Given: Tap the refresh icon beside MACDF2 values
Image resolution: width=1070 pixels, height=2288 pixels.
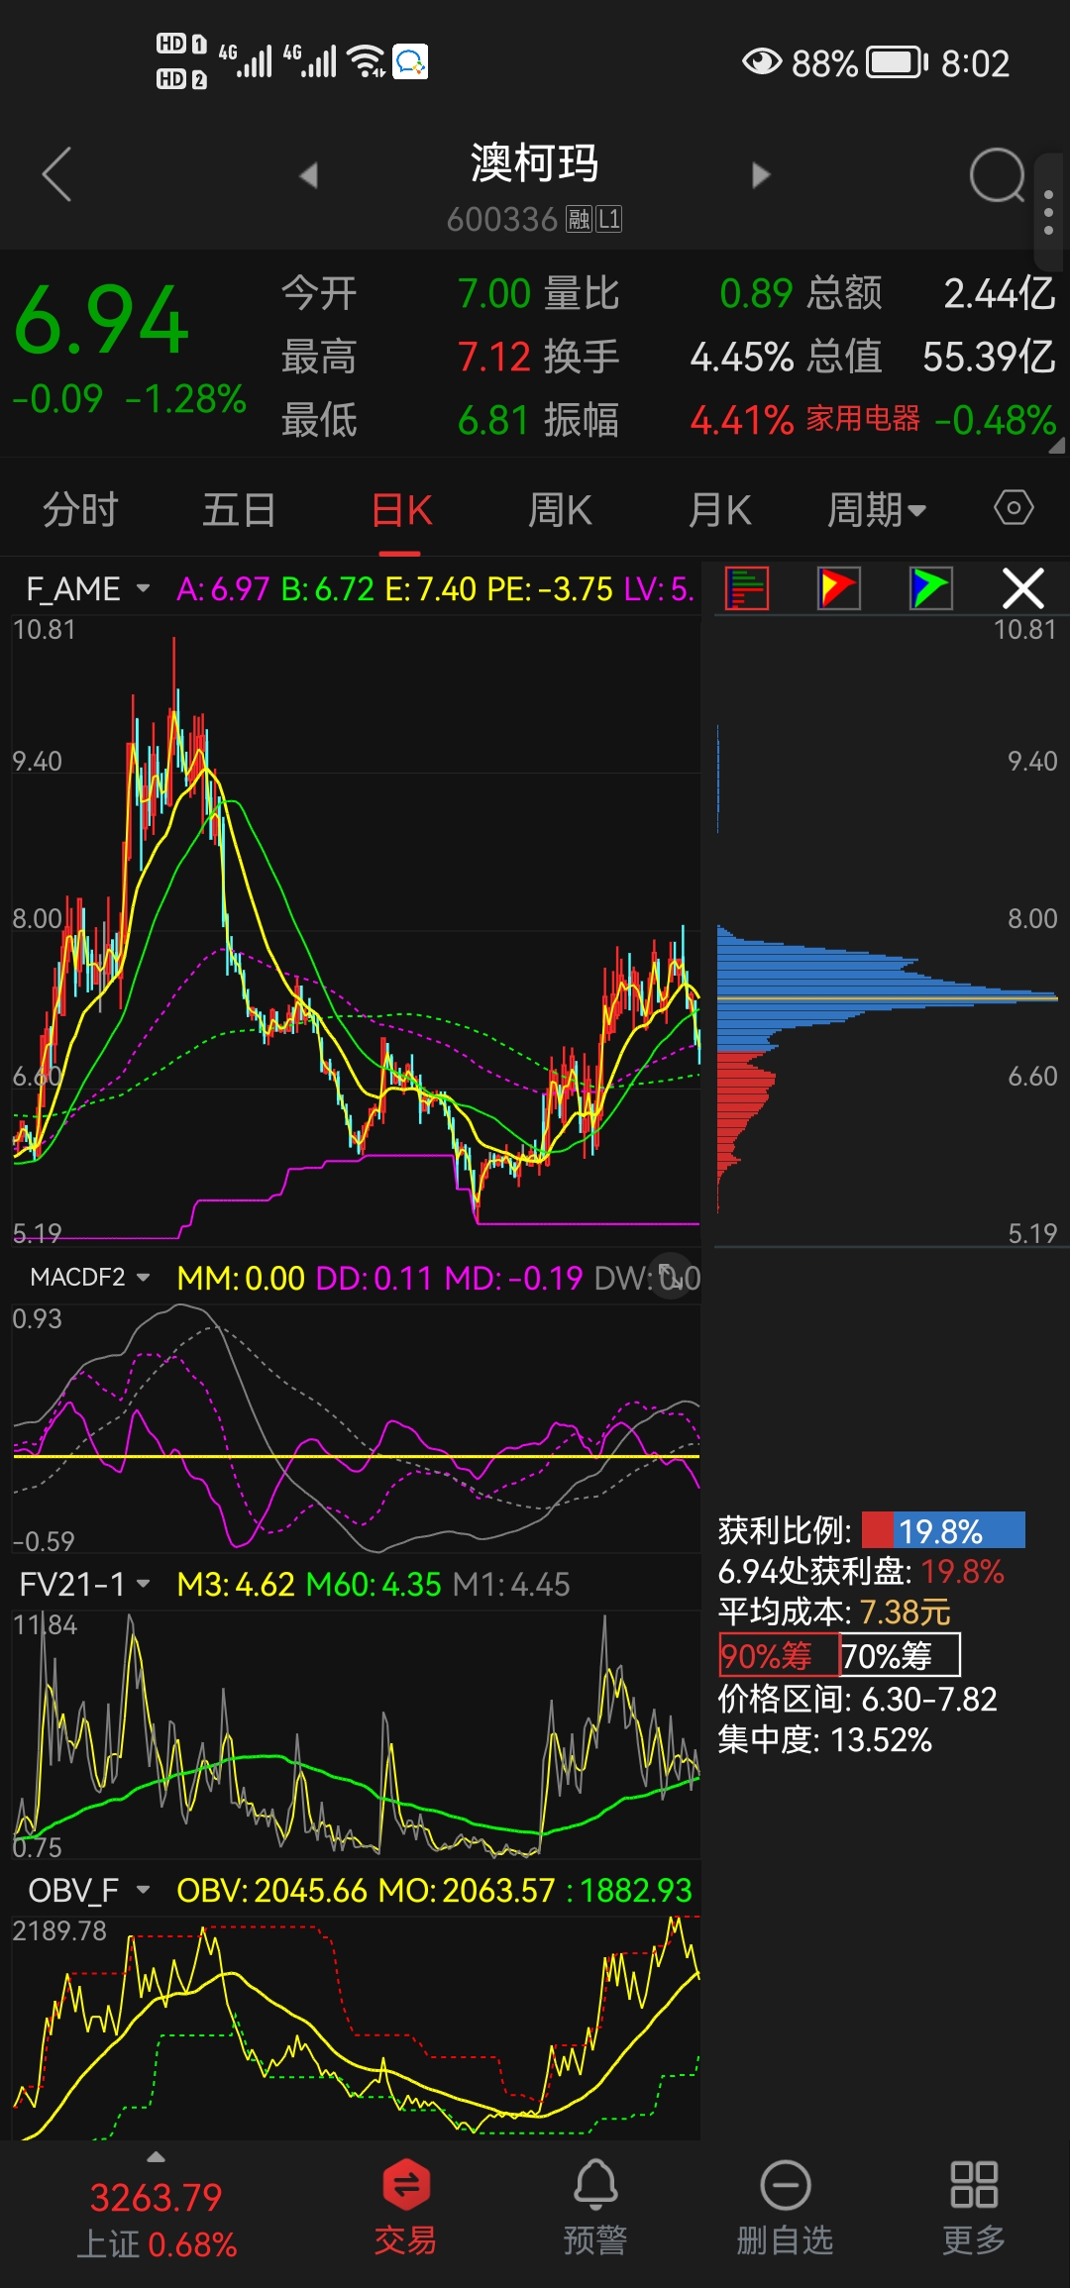Looking at the screenshot, I should pyautogui.click(x=673, y=1274).
